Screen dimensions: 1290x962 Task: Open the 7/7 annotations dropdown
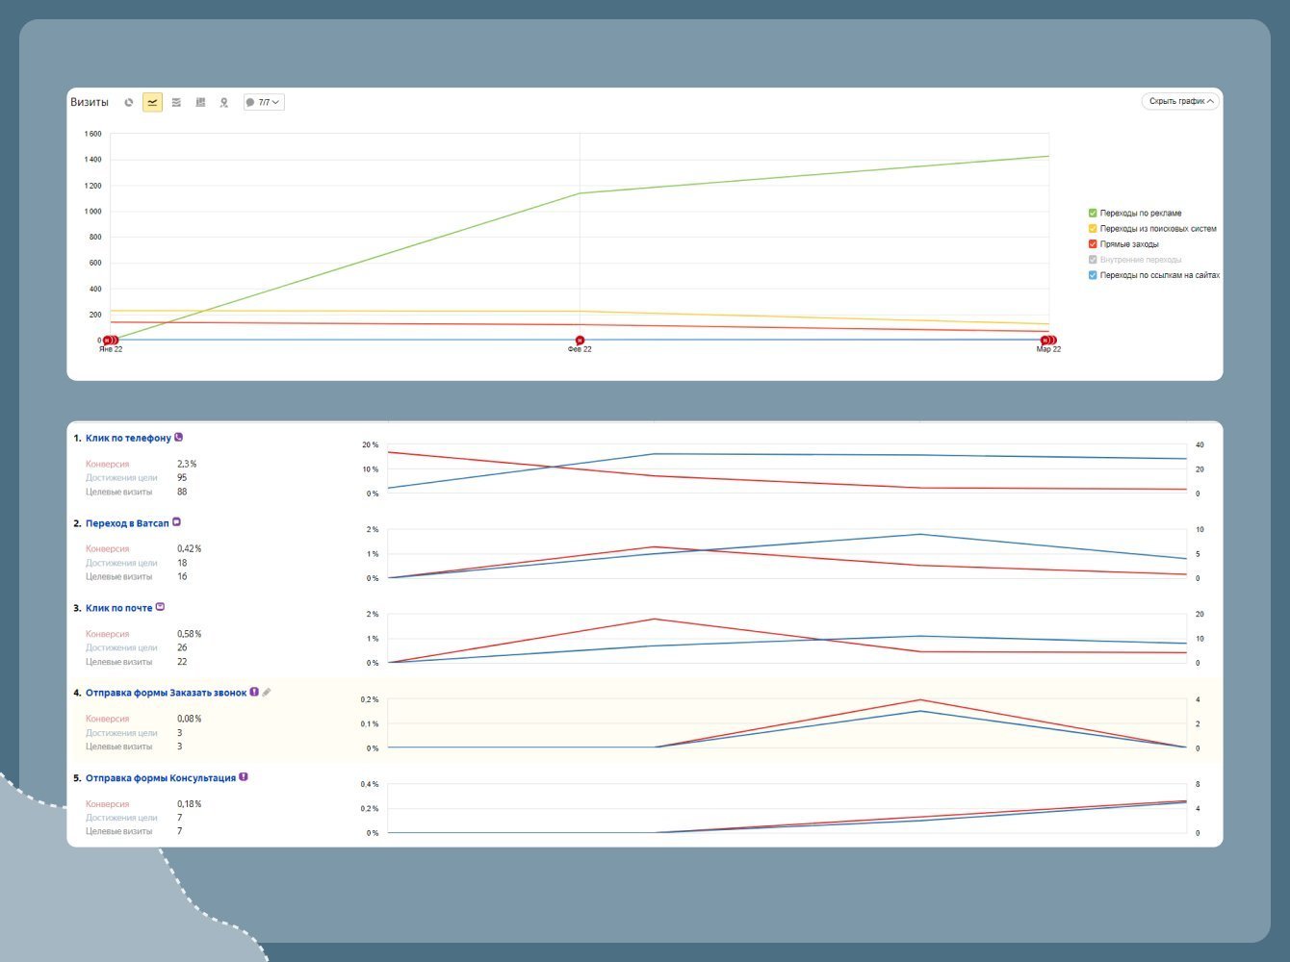pos(264,102)
